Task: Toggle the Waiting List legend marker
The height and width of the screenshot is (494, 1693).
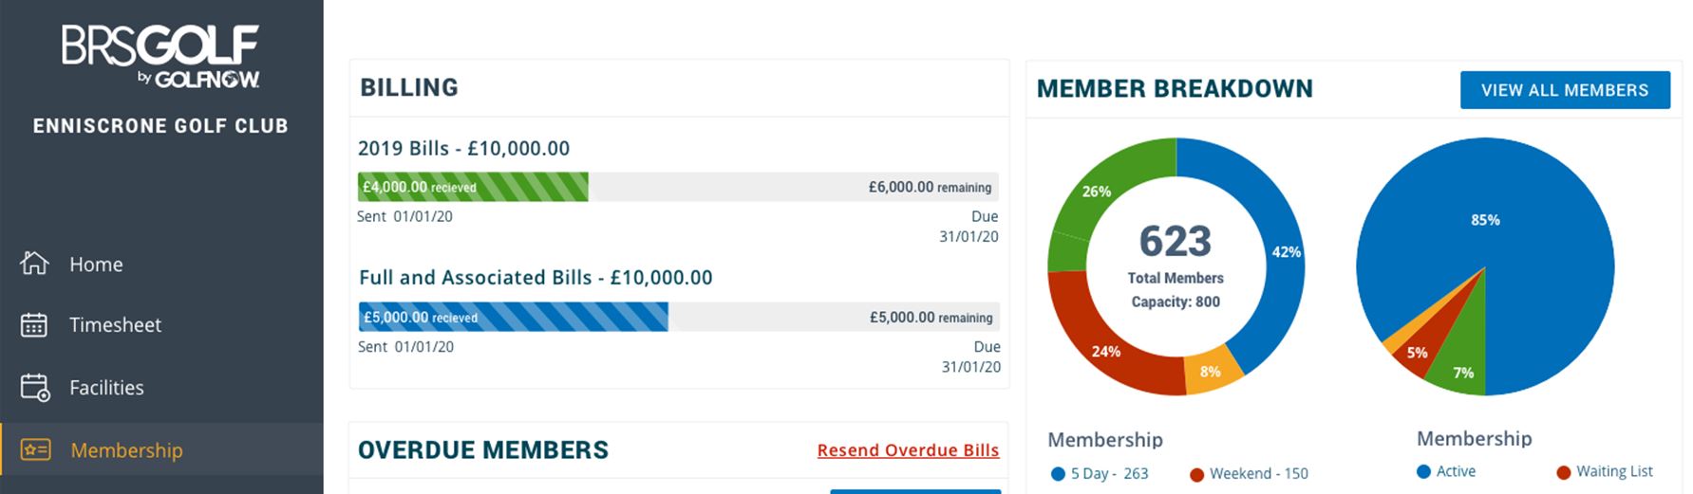Action: (1563, 471)
